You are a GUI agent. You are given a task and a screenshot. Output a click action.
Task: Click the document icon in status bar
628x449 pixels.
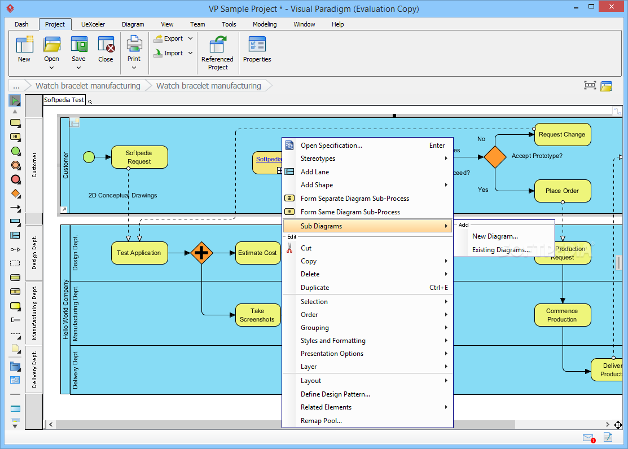(608, 437)
